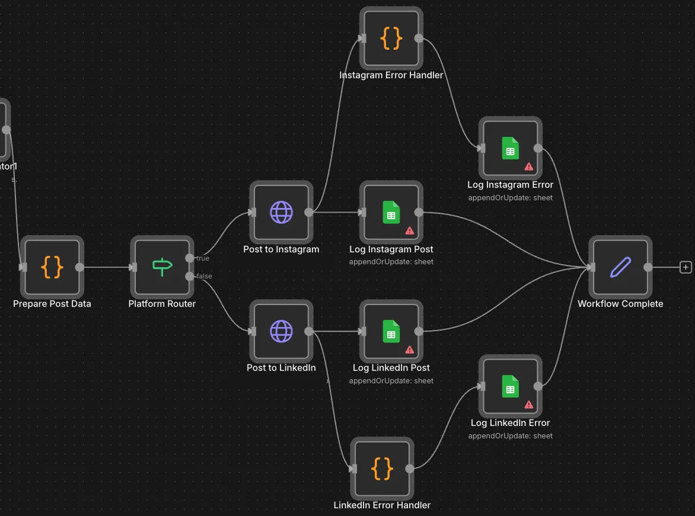
Task: Click the 'LinkedIn Error Handler' label
Action: [382, 505]
